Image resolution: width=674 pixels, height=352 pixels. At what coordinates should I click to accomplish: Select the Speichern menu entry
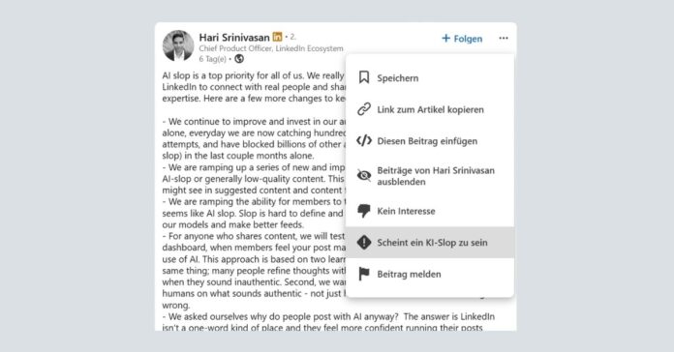pos(430,77)
